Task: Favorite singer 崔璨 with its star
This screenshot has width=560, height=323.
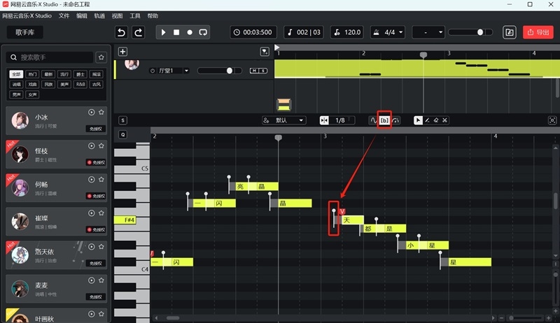Action: (x=101, y=213)
